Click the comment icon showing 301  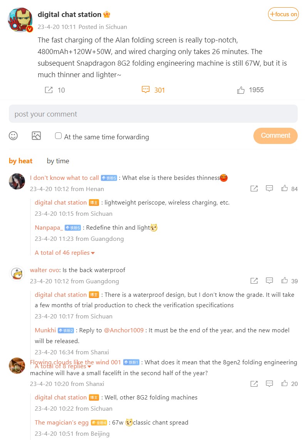(146, 90)
